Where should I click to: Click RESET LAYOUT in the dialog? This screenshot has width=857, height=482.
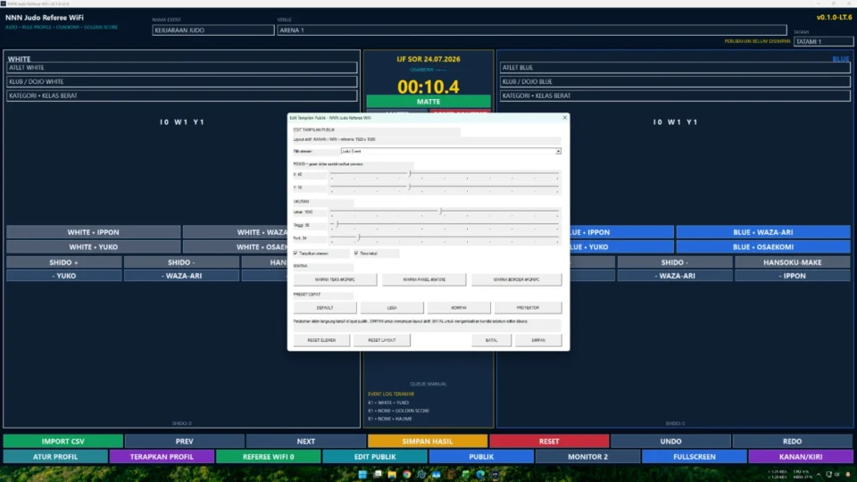coord(381,340)
